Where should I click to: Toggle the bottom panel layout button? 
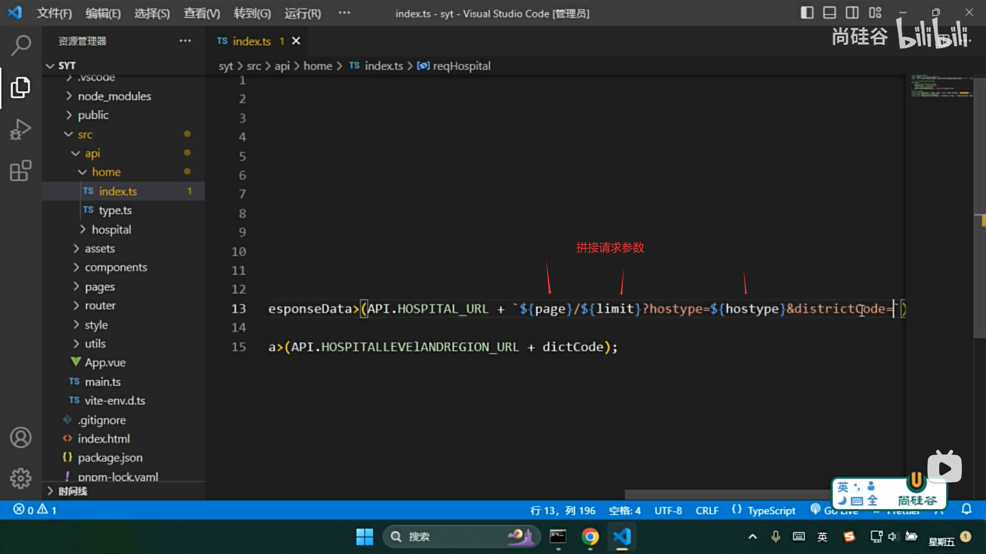click(x=829, y=13)
